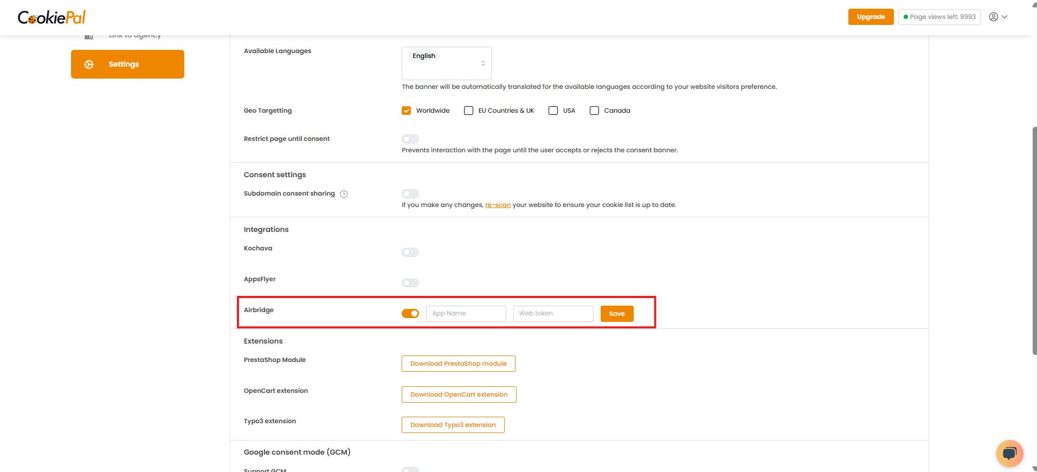Click the CookiePal logo
This screenshot has height=472, width=1037.
(x=51, y=18)
